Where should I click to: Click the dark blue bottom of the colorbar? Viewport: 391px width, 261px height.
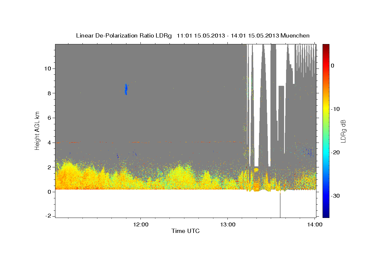click(326, 214)
